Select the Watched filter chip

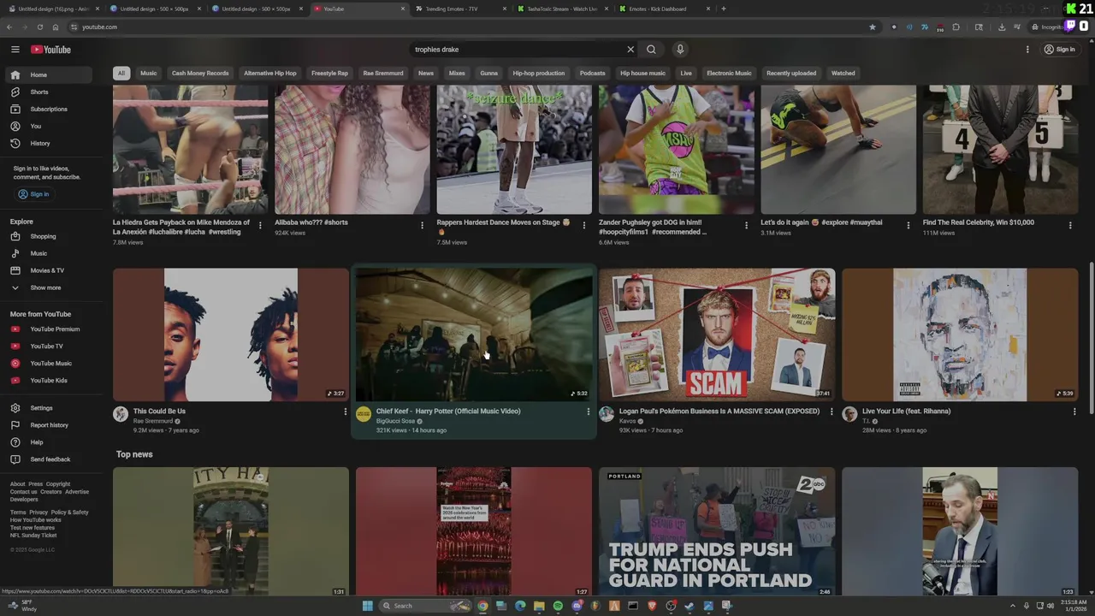[x=843, y=73]
